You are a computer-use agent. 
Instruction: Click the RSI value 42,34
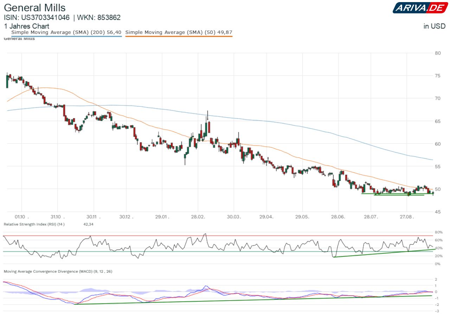point(88,224)
